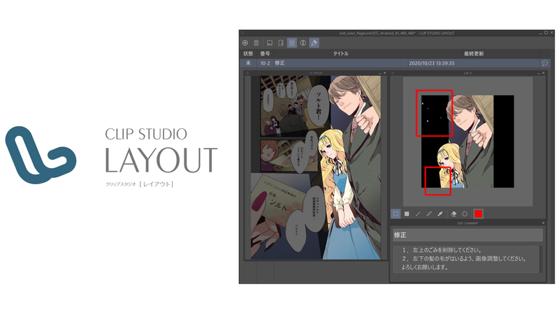Select the eraser tool in report toolbar
Screen dimensions: 559x314
pos(453,214)
